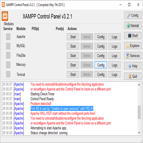Click the log scrollbar up arrow

click(x=139, y=85)
